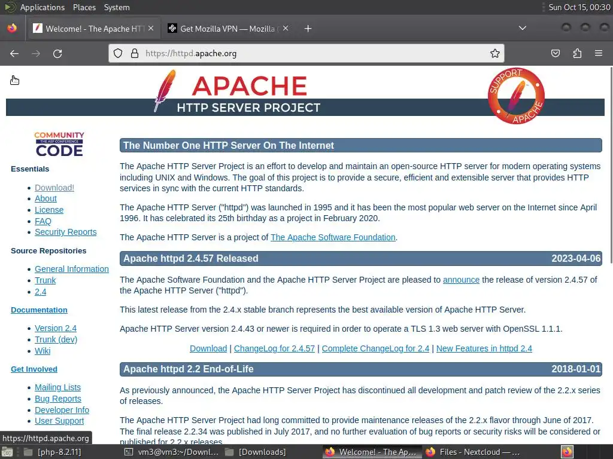This screenshot has height=459, width=613.
Task: Open the Mailing Lists link
Action: tap(58, 387)
